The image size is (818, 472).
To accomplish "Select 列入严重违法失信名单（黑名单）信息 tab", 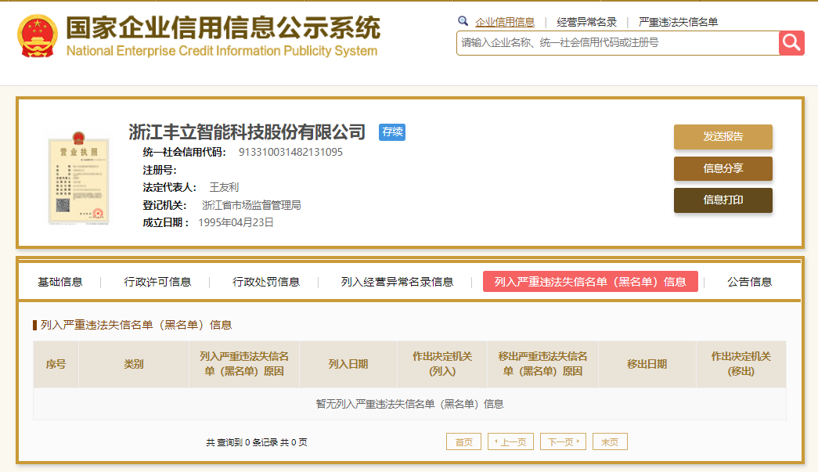I will 590,282.
